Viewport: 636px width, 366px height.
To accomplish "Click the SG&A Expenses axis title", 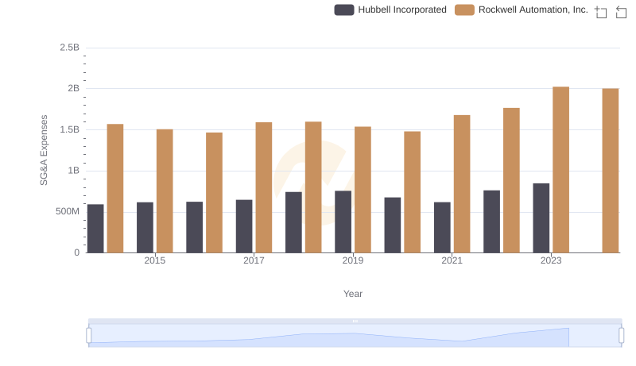I will (44, 150).
